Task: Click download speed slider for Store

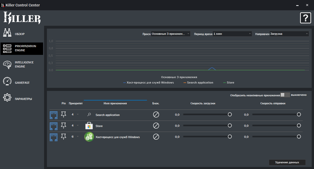Action: click(207, 125)
